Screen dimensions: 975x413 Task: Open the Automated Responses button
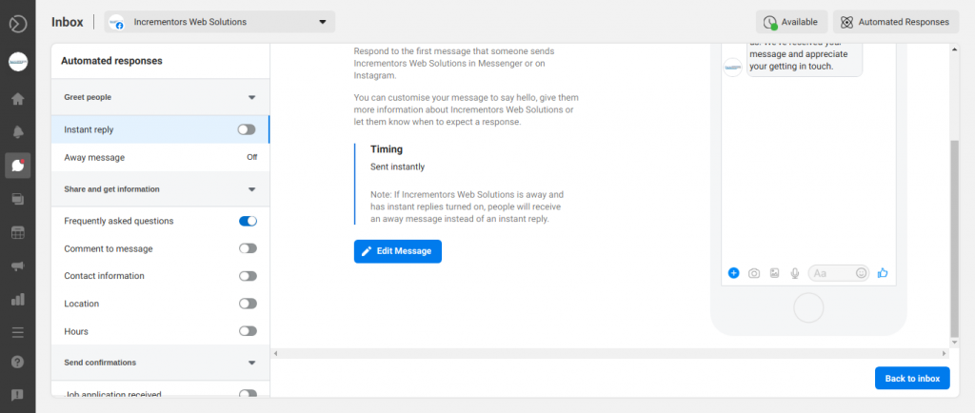pyautogui.click(x=896, y=22)
